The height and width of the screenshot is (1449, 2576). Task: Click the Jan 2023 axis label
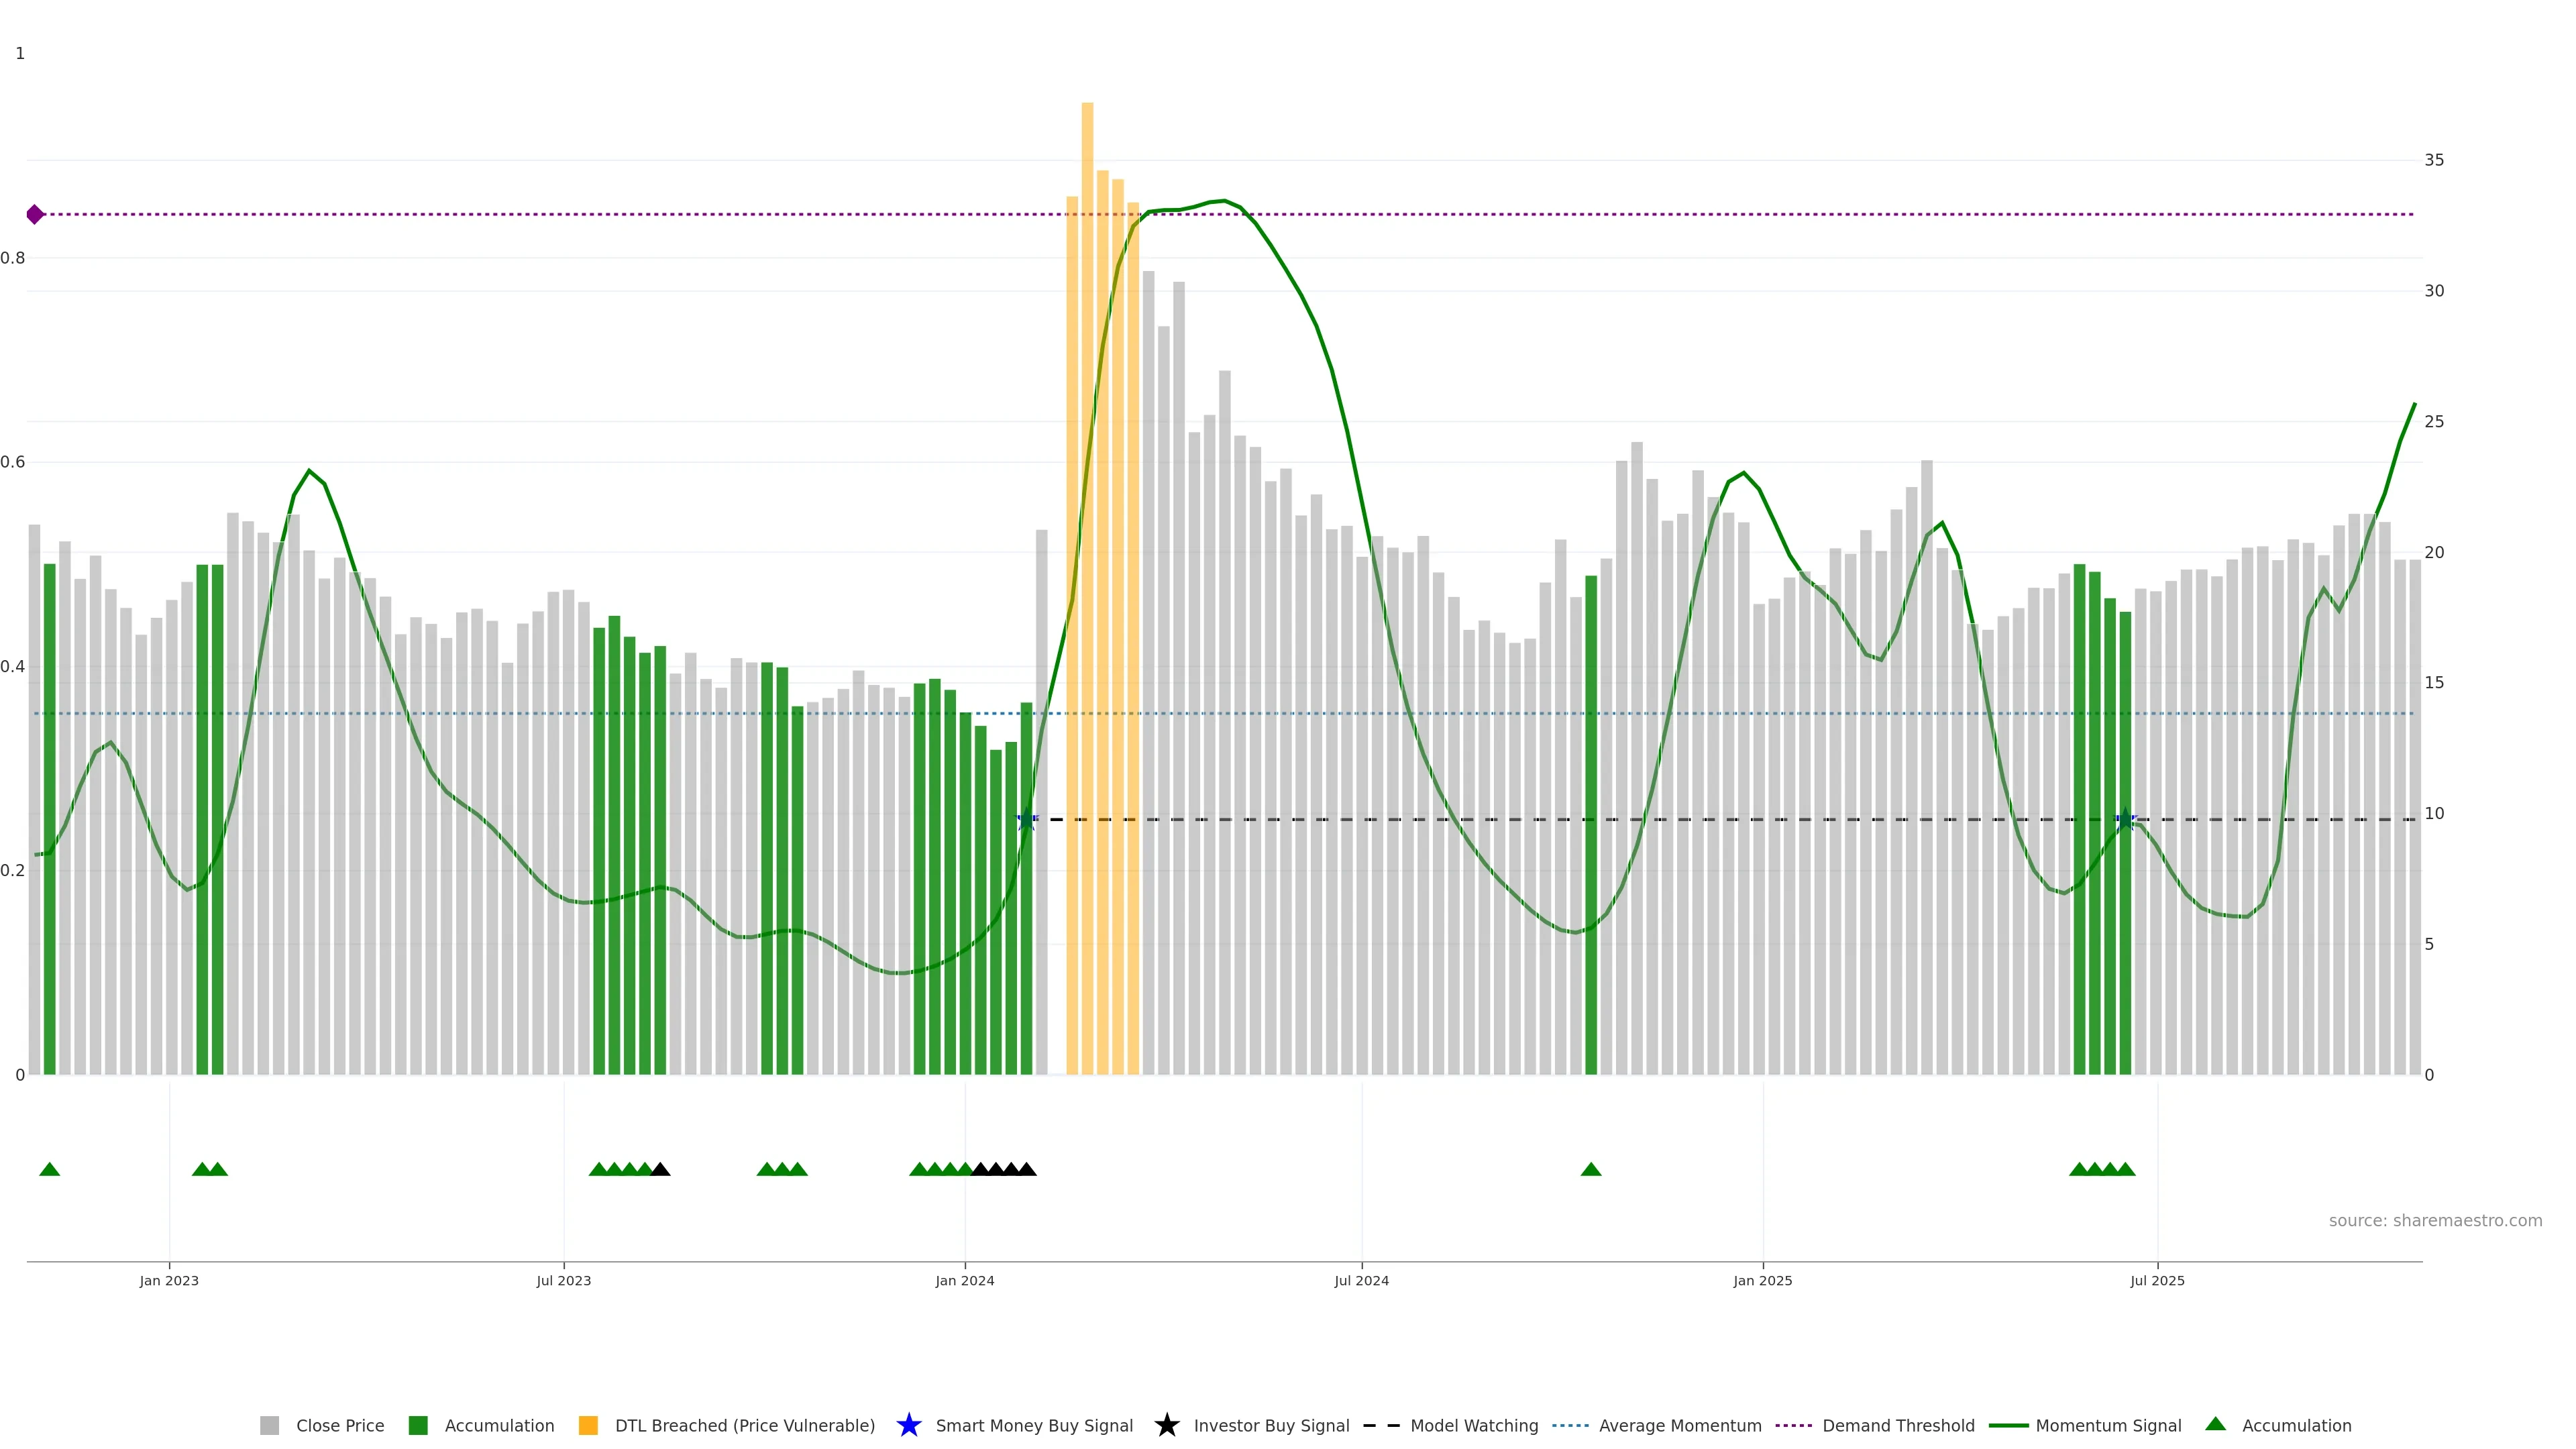169,1280
